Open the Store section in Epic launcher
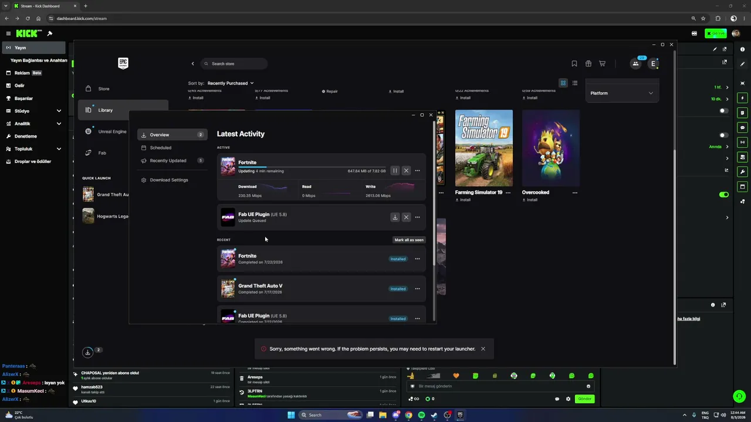Screen dimensions: 751x422 pos(123,89)
